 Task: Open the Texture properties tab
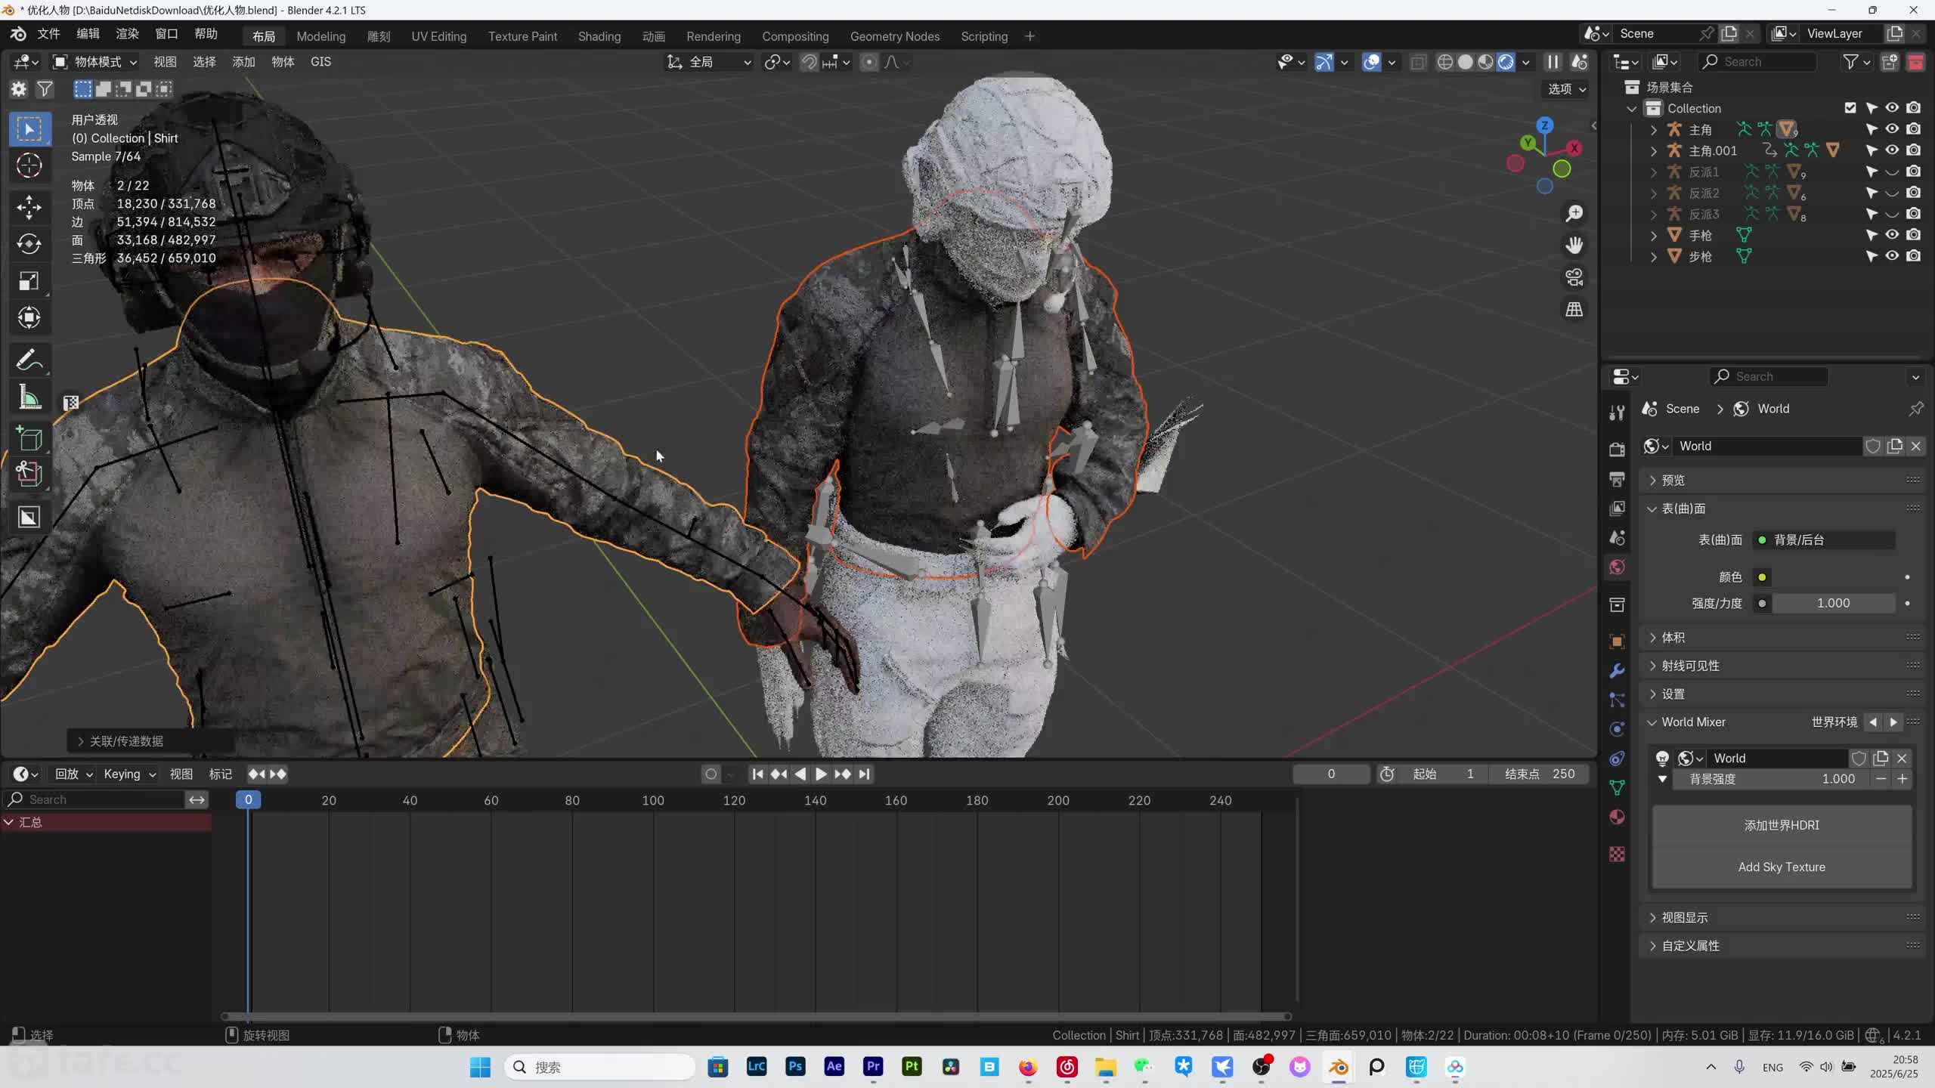coord(1617,855)
